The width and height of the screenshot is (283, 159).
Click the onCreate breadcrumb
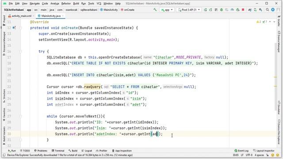pos(127,10)
